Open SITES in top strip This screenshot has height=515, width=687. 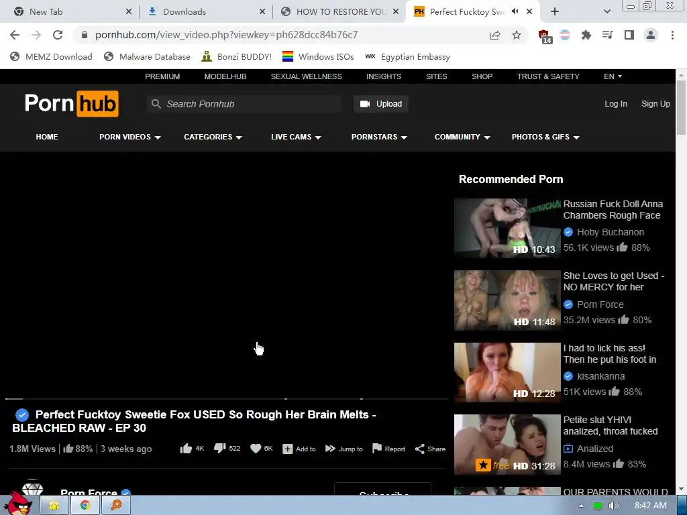[x=436, y=76]
